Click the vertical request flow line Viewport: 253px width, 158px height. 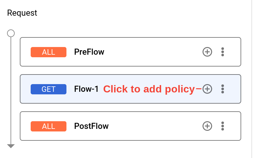click(11, 90)
